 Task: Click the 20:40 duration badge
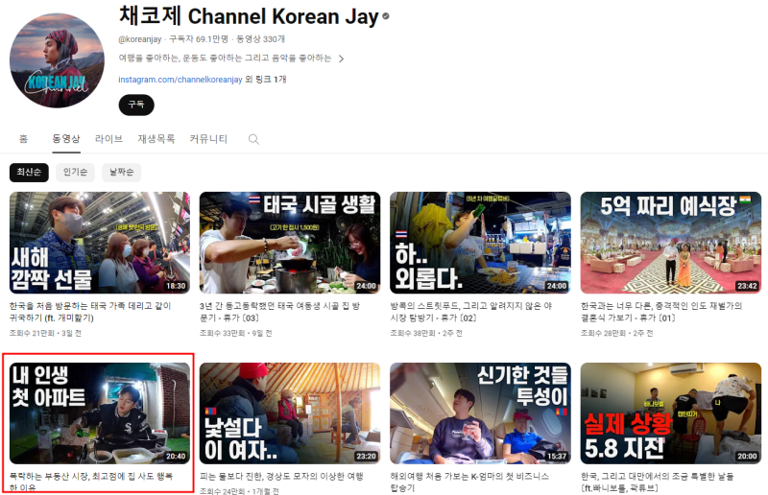pyautogui.click(x=176, y=457)
